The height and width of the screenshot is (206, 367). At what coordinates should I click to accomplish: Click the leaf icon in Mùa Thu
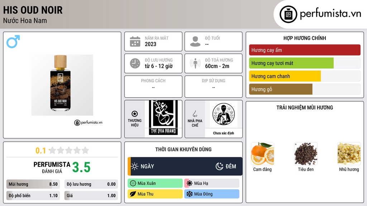(x=133, y=194)
